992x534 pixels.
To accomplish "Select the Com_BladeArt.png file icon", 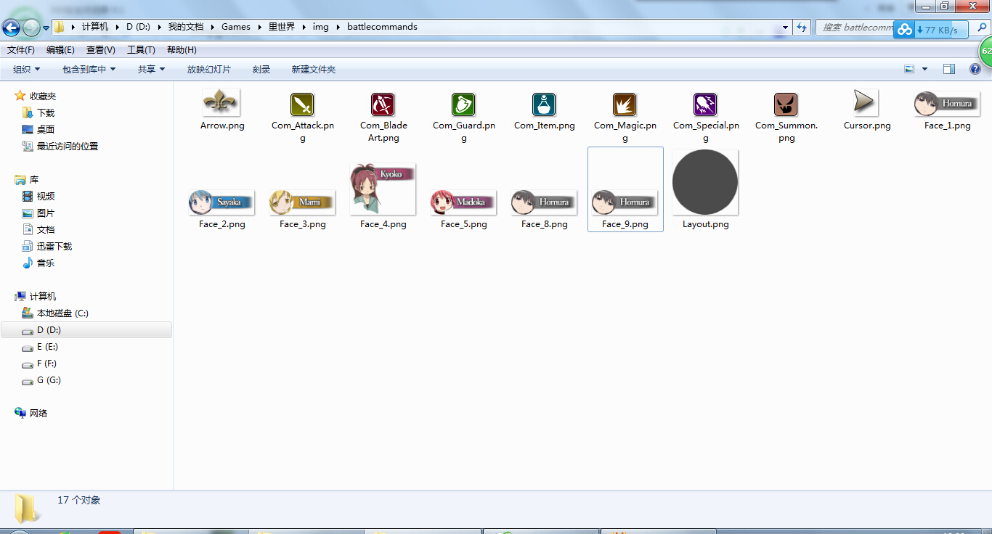I will 383,104.
